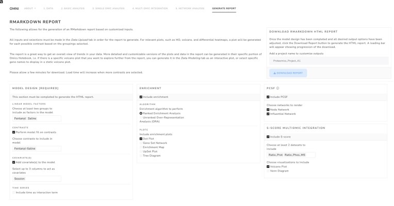Image resolution: width=394 pixels, height=206 pixels.
Task: Open the contrasts Fentanyl-Saline selector
Action: point(37,148)
